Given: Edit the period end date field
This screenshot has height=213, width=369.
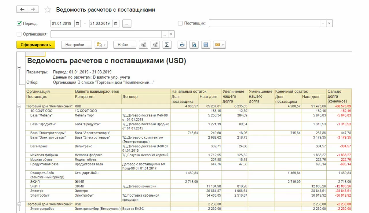Looking at the screenshot, I should pyautogui.click(x=101, y=24).
